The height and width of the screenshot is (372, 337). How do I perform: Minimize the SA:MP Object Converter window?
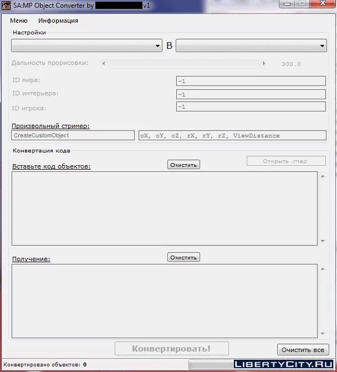coord(287,4)
